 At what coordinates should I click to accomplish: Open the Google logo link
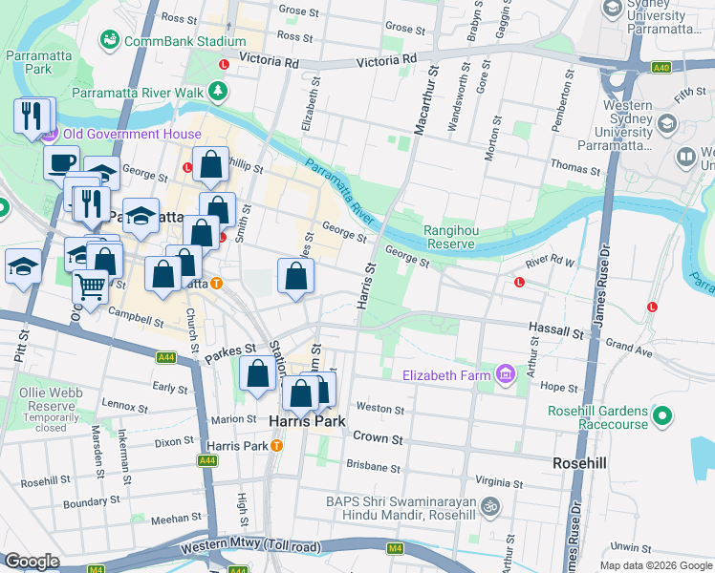32,562
